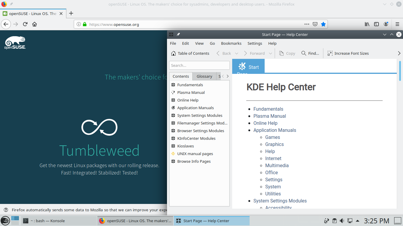Image resolution: width=403 pixels, height=226 pixels.
Task: Click the Fundamentals link on start page
Action: click(268, 109)
